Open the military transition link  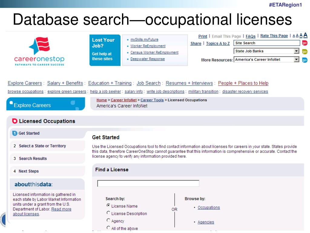[x=203, y=92]
